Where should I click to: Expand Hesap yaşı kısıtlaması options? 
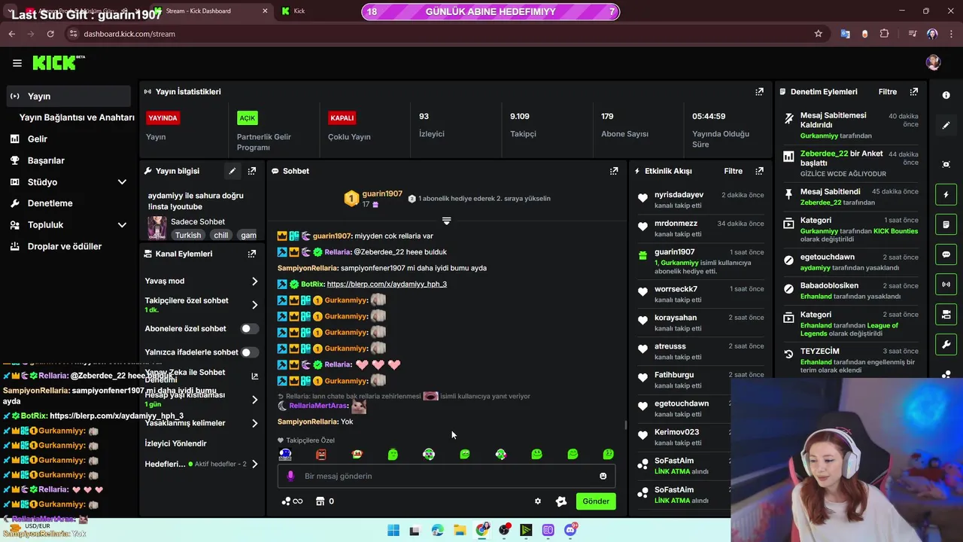coord(254,400)
